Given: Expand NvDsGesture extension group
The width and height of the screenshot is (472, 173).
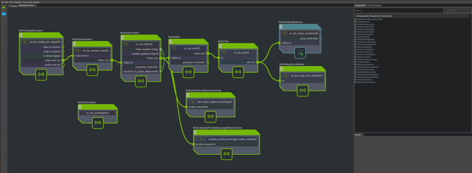Looking at the screenshot, I should [x=355, y=22].
